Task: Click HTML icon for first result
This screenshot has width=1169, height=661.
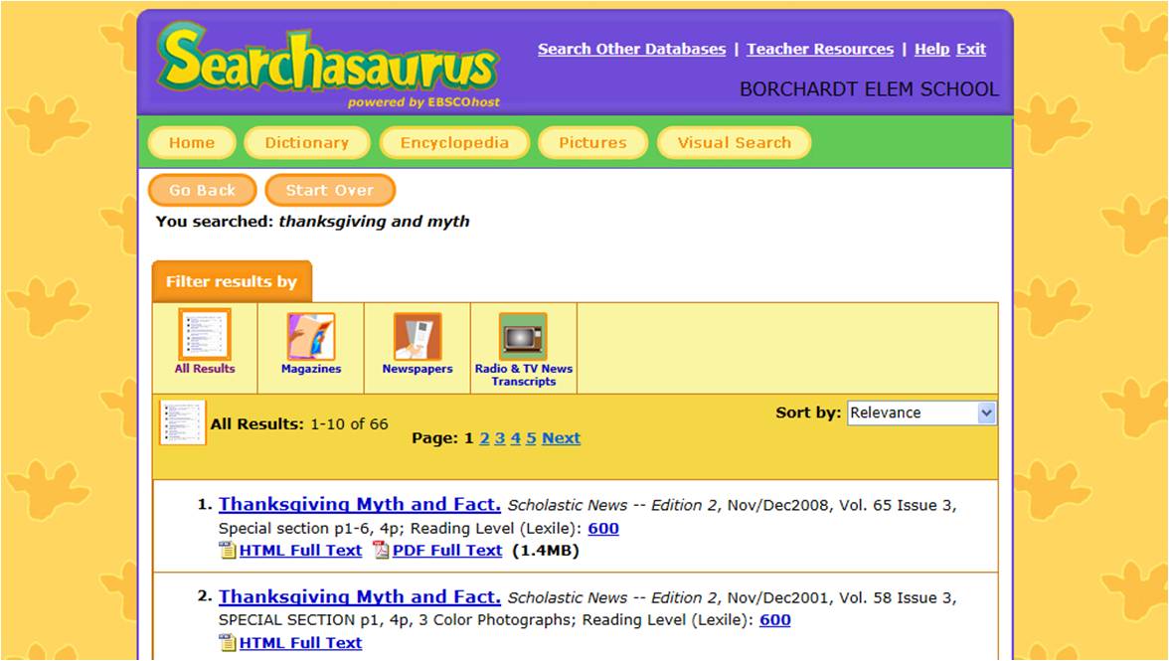Action: click(228, 551)
